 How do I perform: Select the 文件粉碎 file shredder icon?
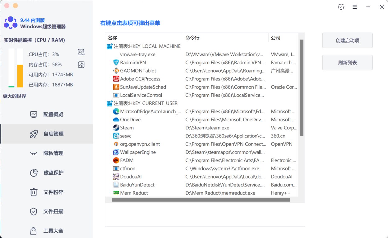(x=34, y=192)
